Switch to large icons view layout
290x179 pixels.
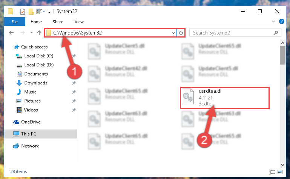(280, 172)
